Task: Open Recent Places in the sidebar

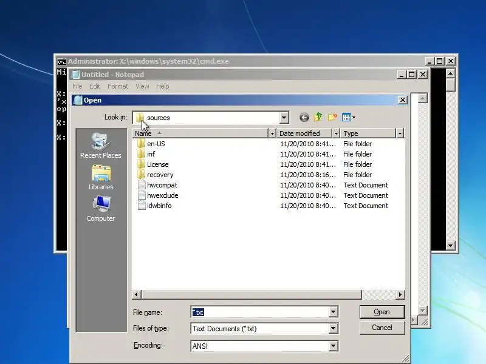Action: click(100, 146)
